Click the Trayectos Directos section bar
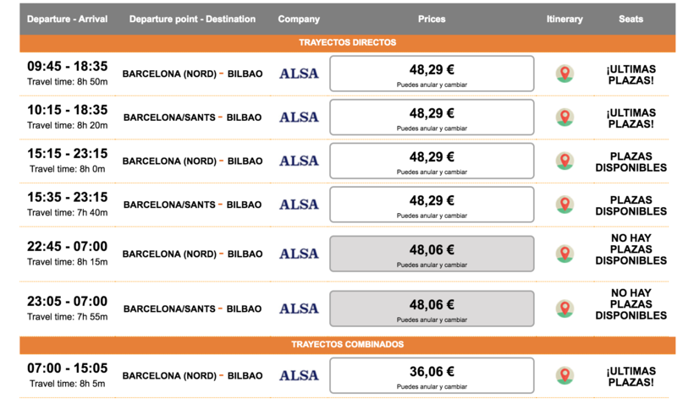This screenshot has height=404, width=694. (347, 42)
